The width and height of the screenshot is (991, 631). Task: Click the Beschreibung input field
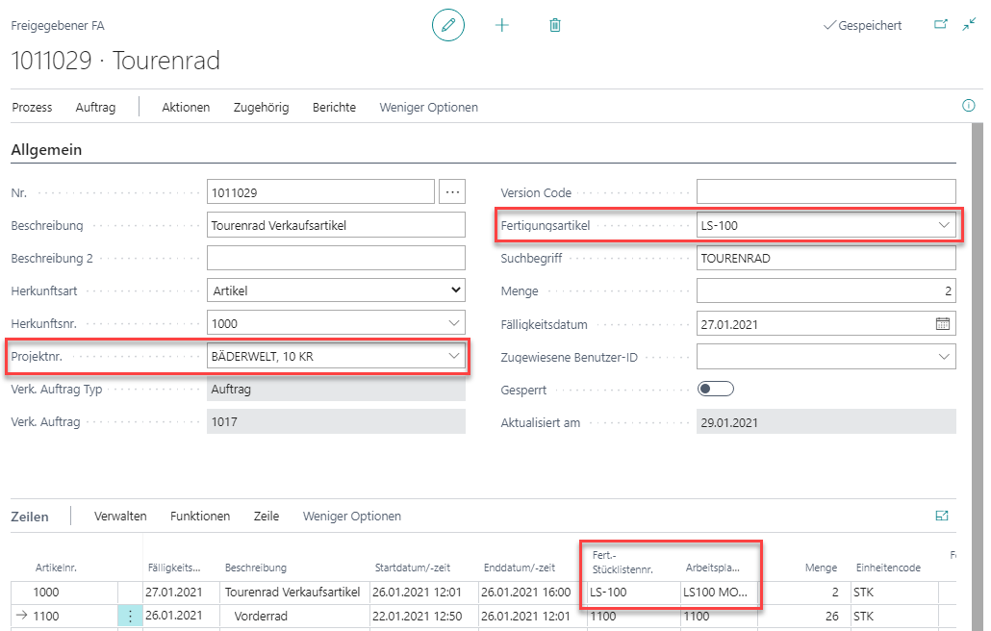click(336, 225)
